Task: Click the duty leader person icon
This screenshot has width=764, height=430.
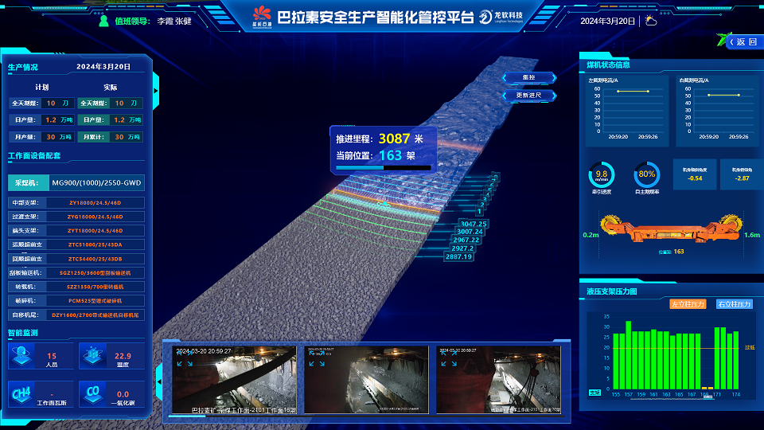Action: pos(103,21)
